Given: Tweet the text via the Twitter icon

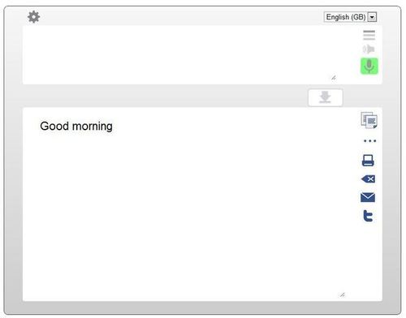Looking at the screenshot, I should tap(368, 216).
